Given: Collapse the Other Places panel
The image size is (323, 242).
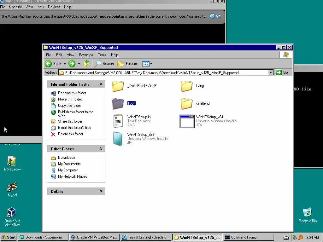Looking at the screenshot, I should 101,149.
